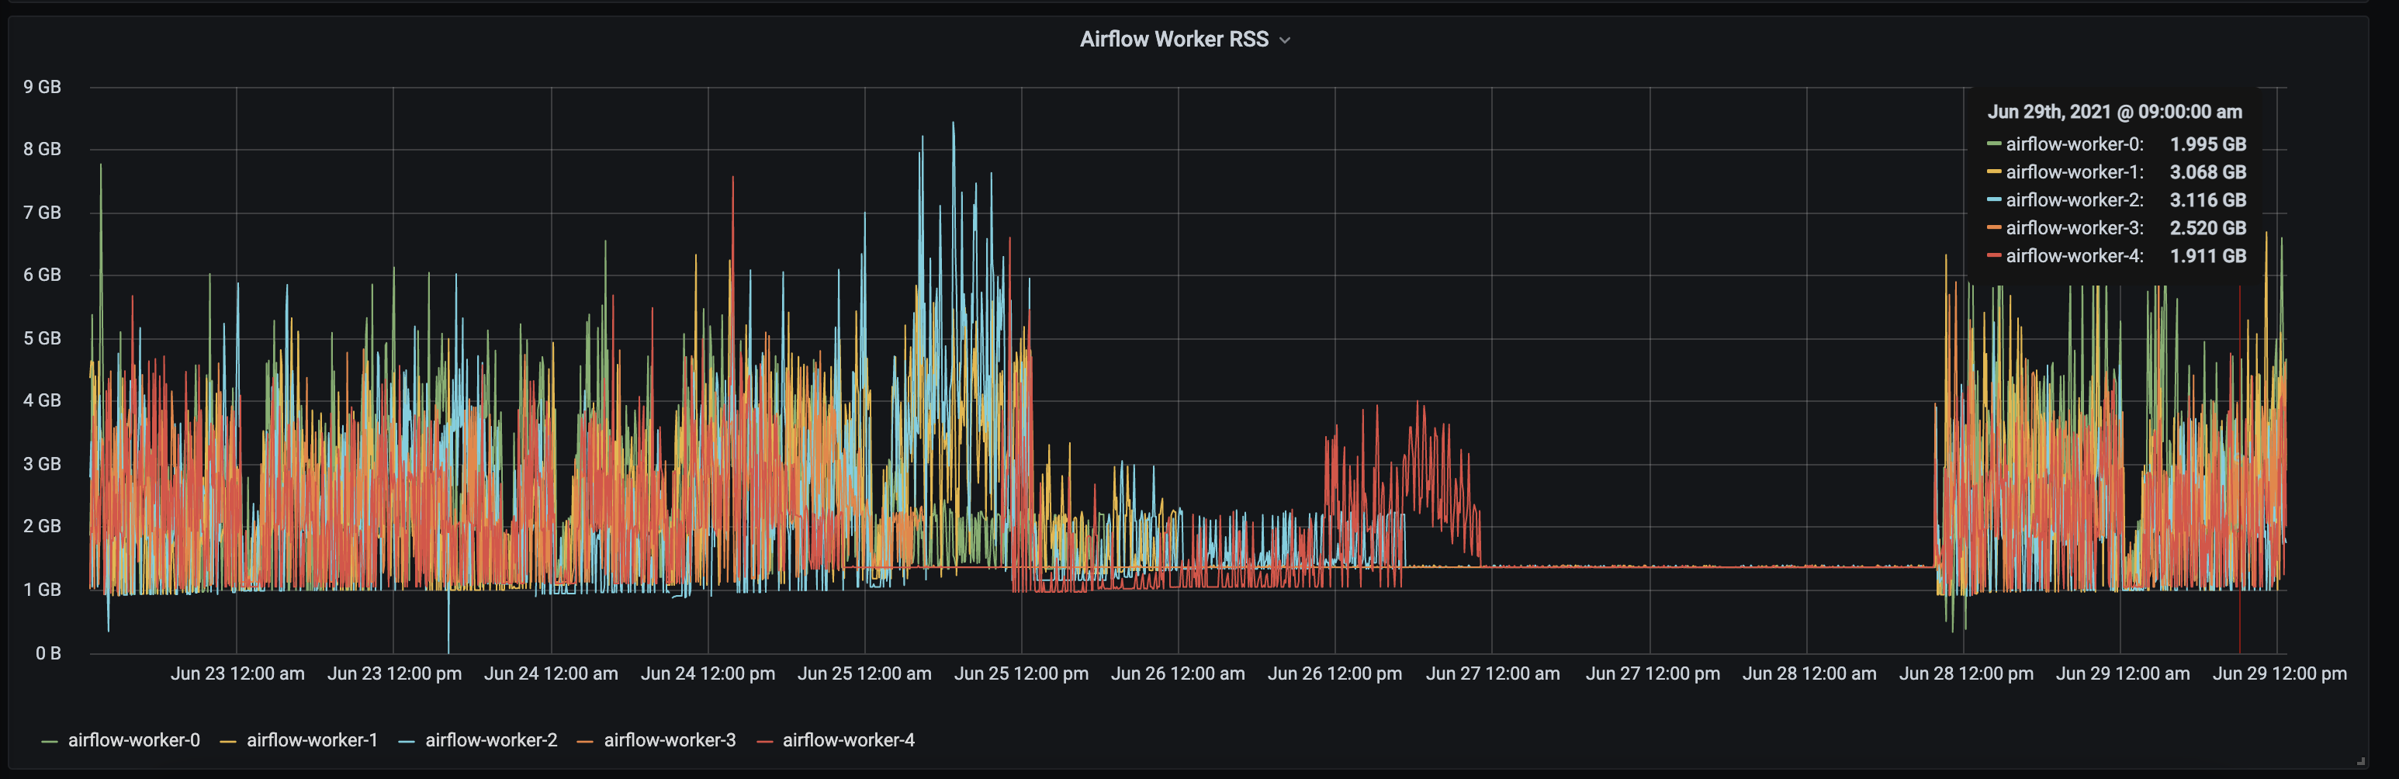Toggle airflow-worker-0 series in legend
Image resolution: width=2399 pixels, height=779 pixels.
133,740
